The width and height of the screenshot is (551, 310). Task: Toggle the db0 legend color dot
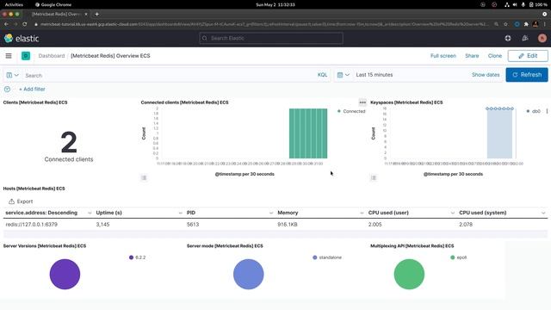(528, 111)
